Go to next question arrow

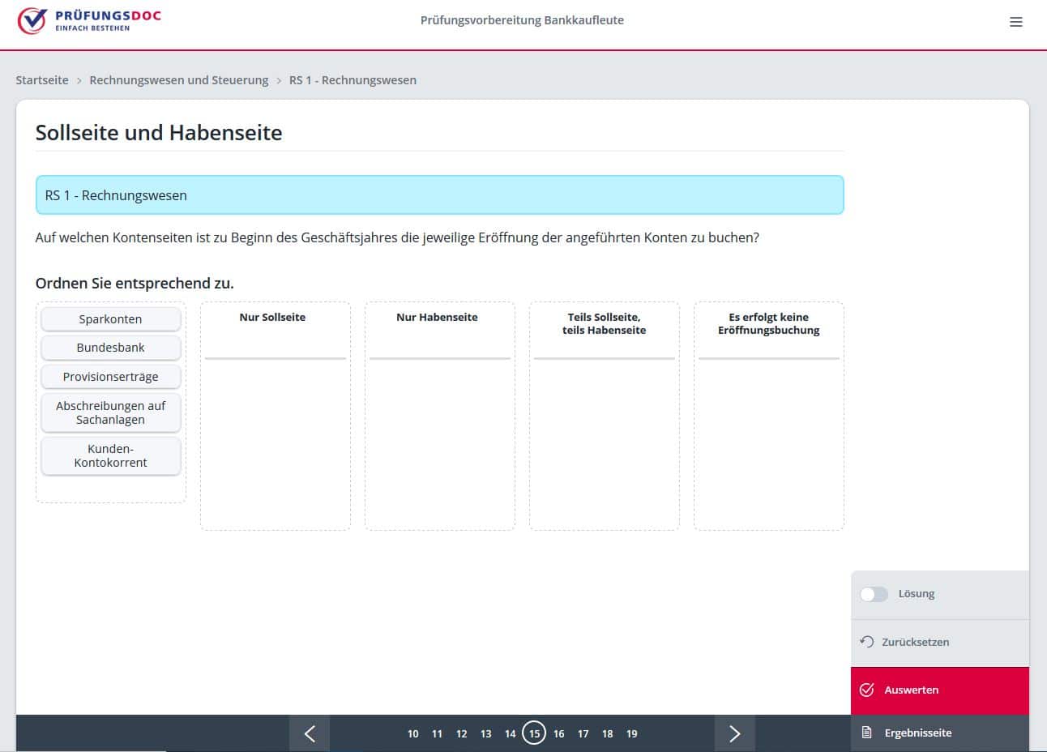point(734,733)
